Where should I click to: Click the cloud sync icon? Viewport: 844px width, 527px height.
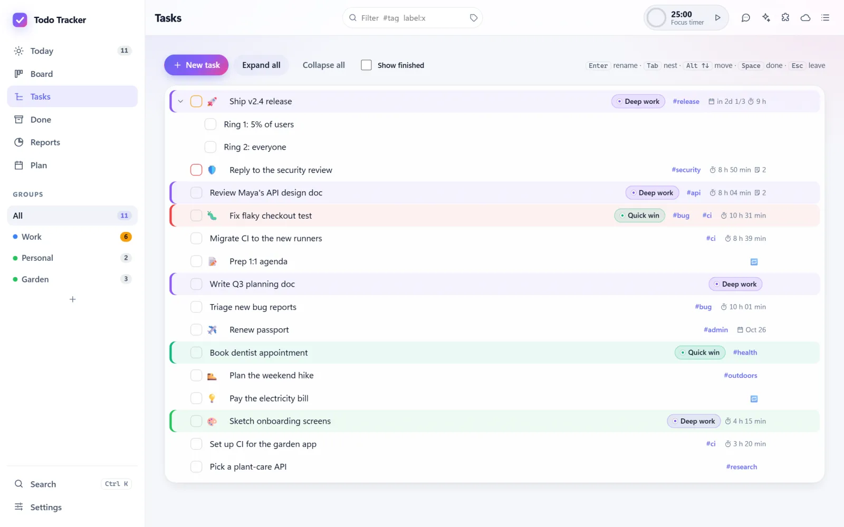(805, 18)
